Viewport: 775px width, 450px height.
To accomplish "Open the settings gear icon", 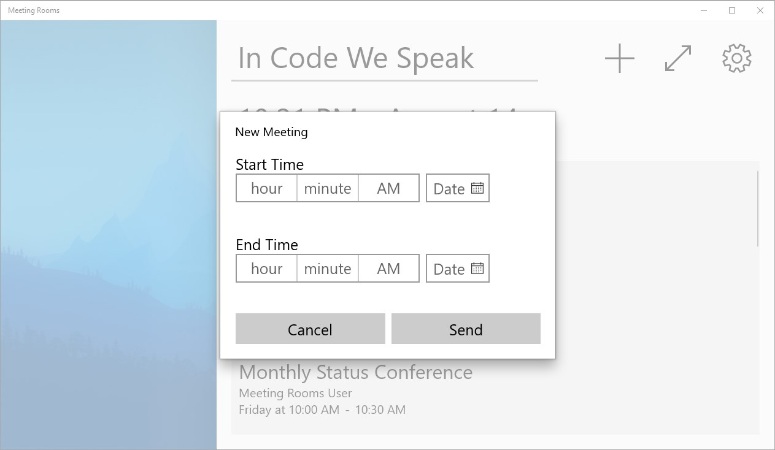I will [x=737, y=58].
